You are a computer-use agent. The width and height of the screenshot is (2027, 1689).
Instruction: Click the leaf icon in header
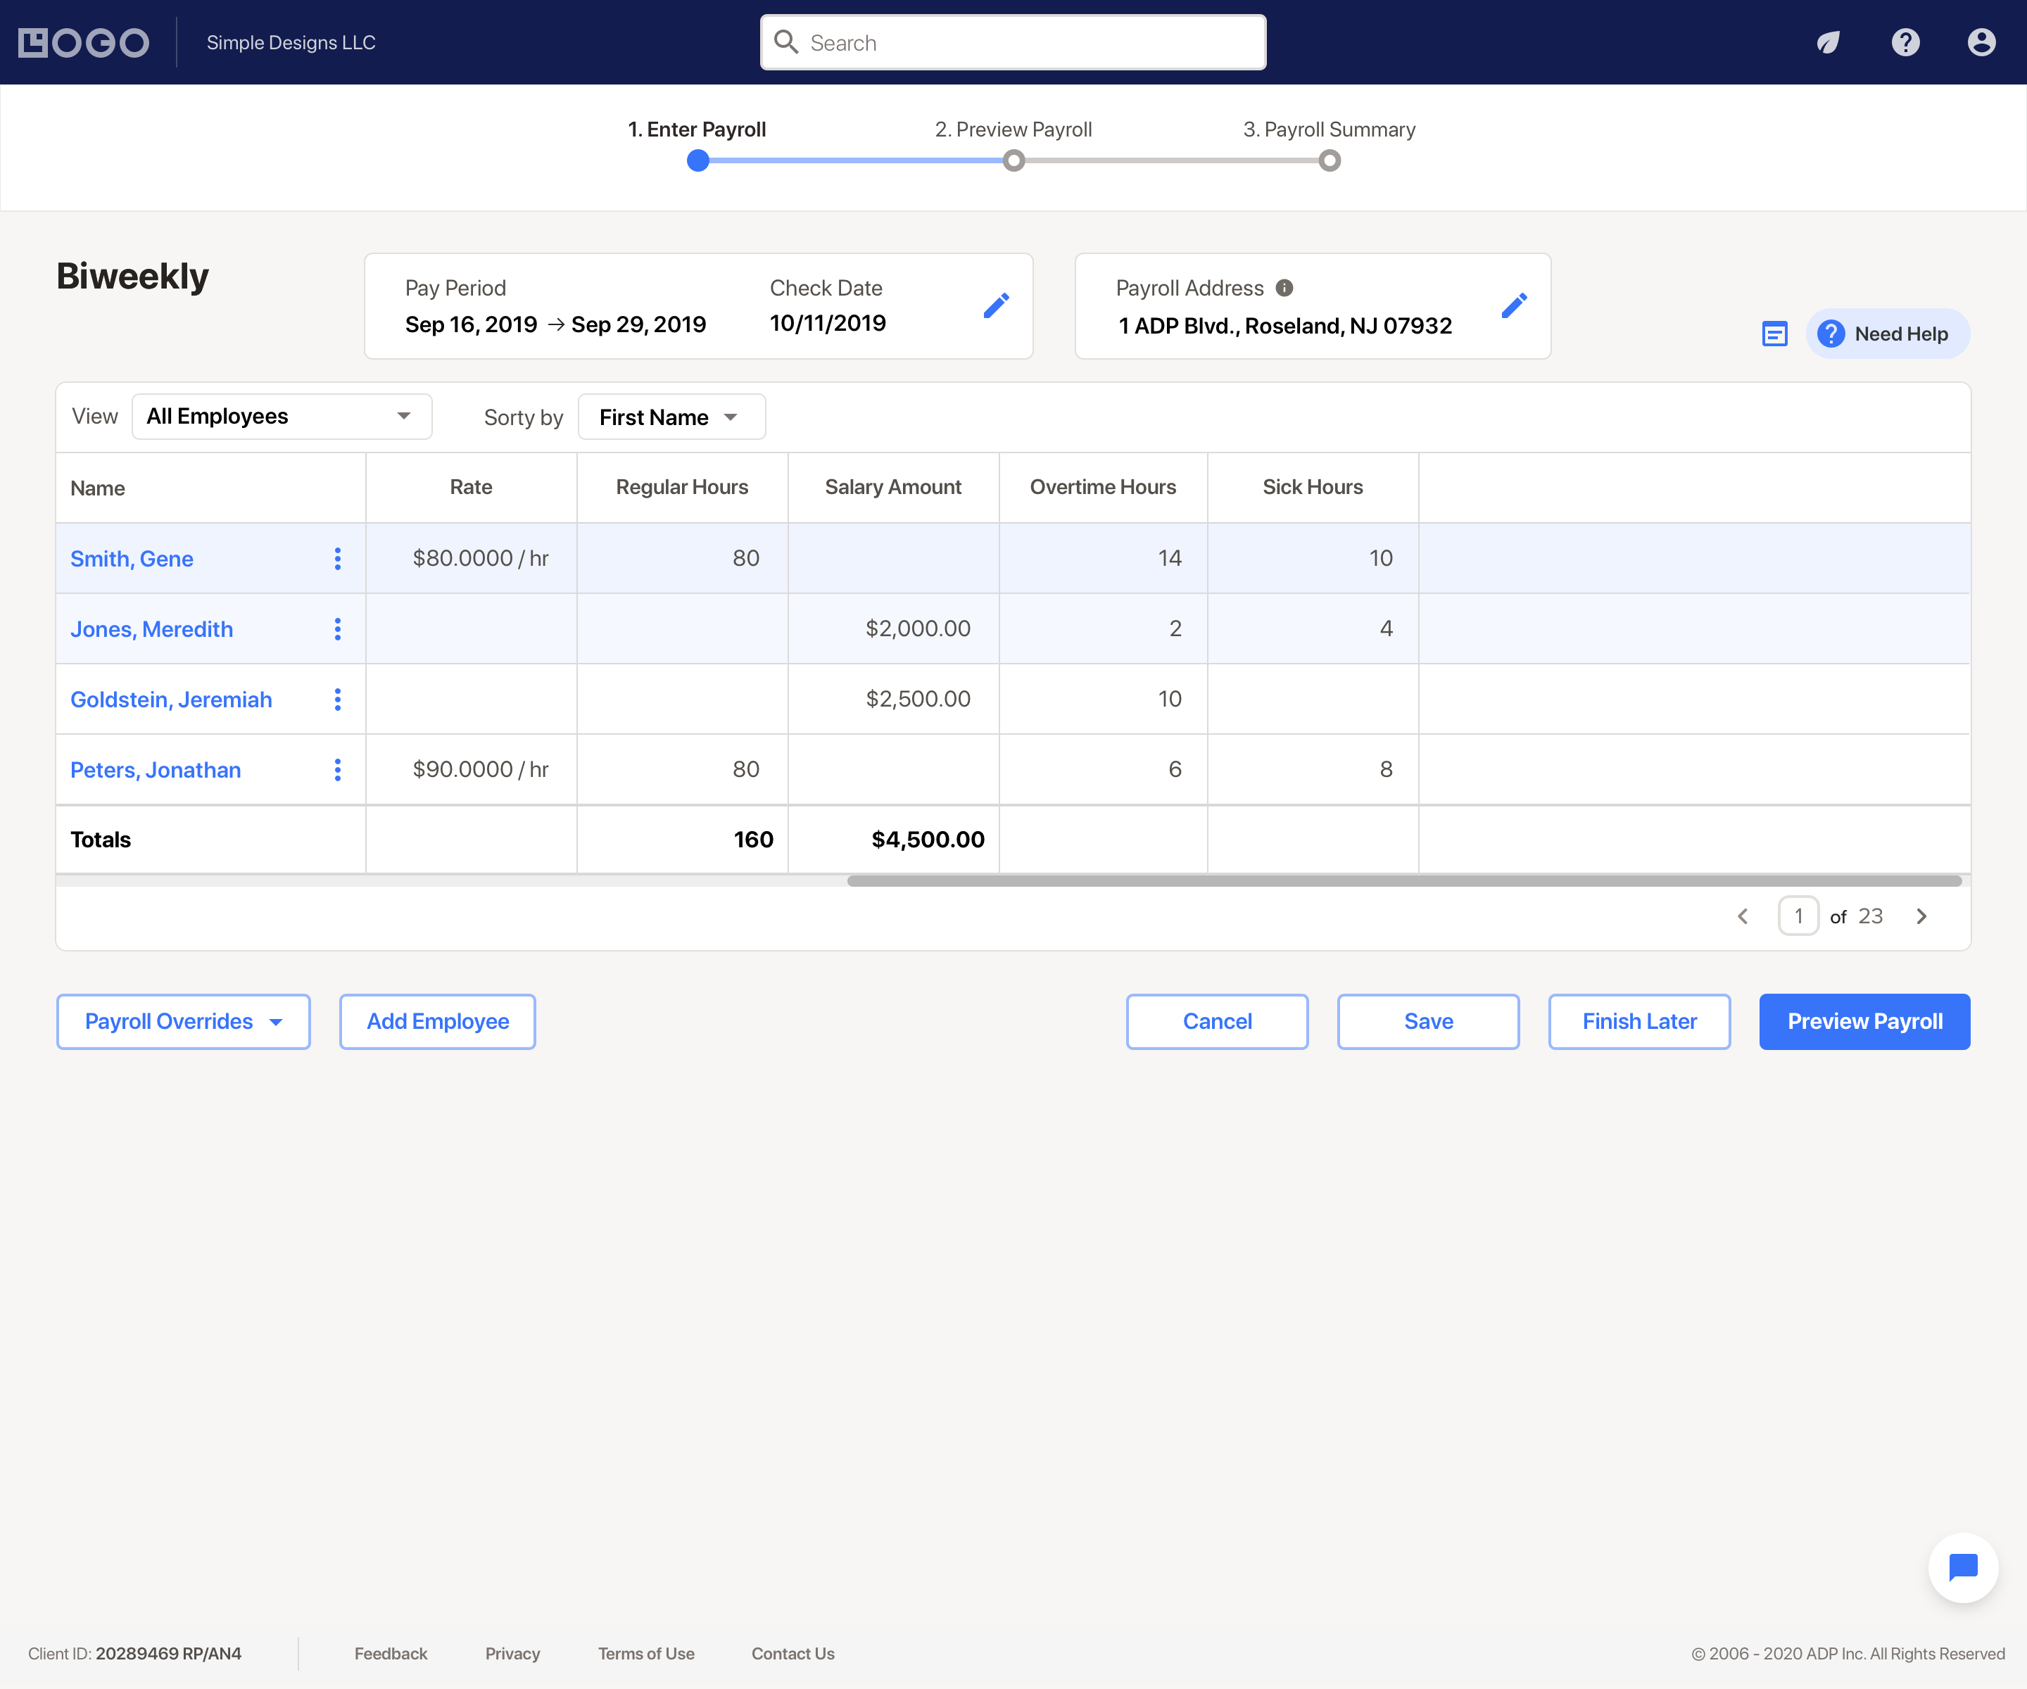[x=1828, y=42]
